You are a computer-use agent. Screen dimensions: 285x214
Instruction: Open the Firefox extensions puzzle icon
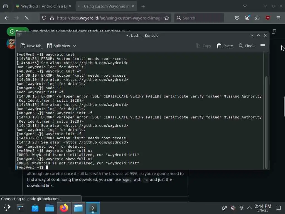[257, 18]
